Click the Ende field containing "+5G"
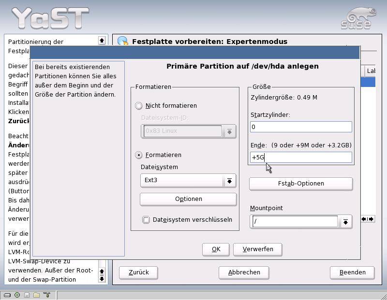The image size is (387, 300). pos(301,157)
